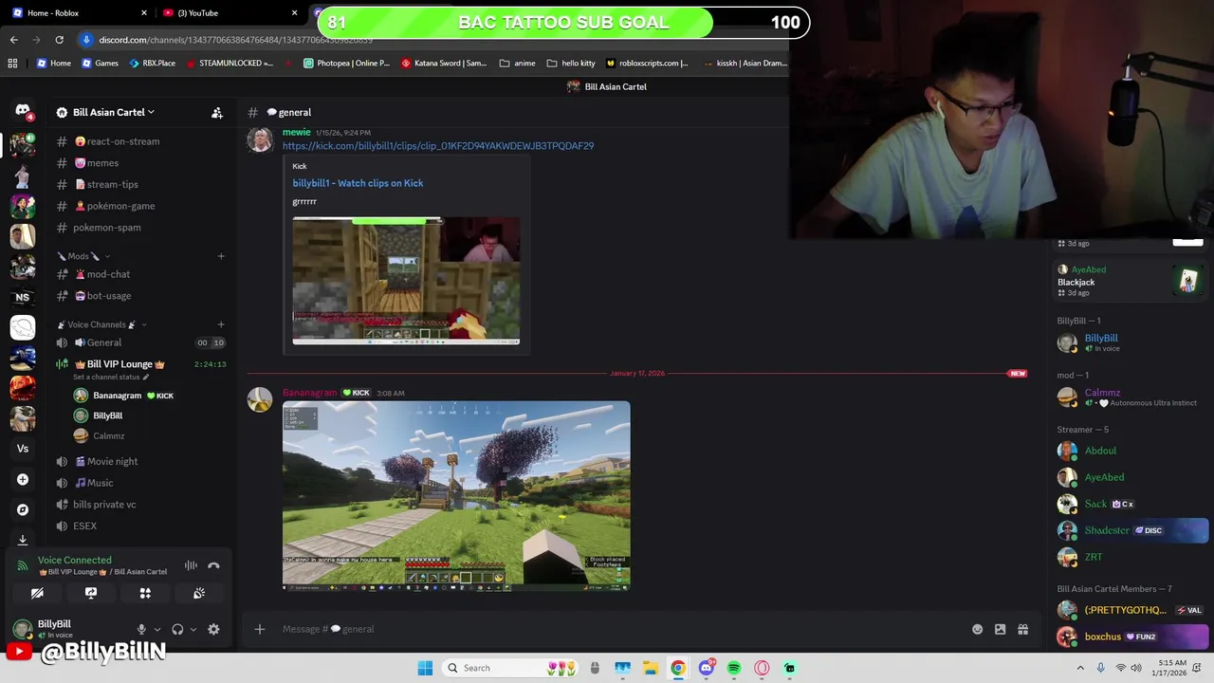The height and width of the screenshot is (683, 1214).
Task: Disconnect from voice using hang-up icon
Action: coord(213,565)
